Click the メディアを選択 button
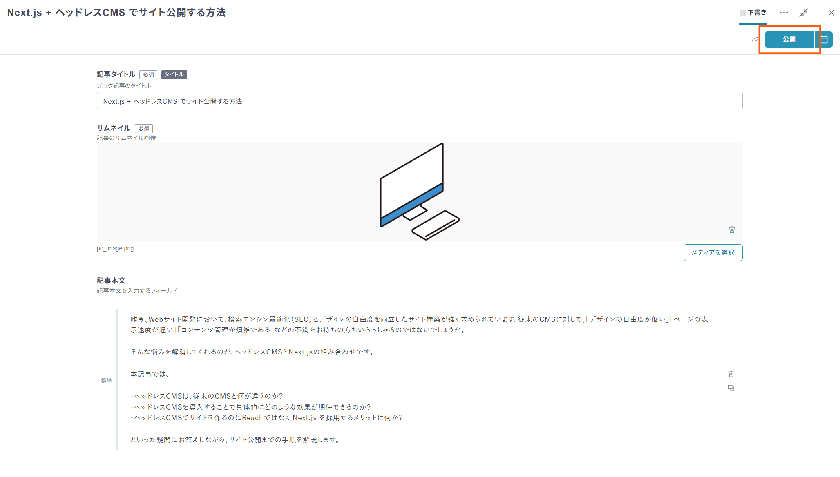The height and width of the screenshot is (477, 840). pyautogui.click(x=713, y=252)
